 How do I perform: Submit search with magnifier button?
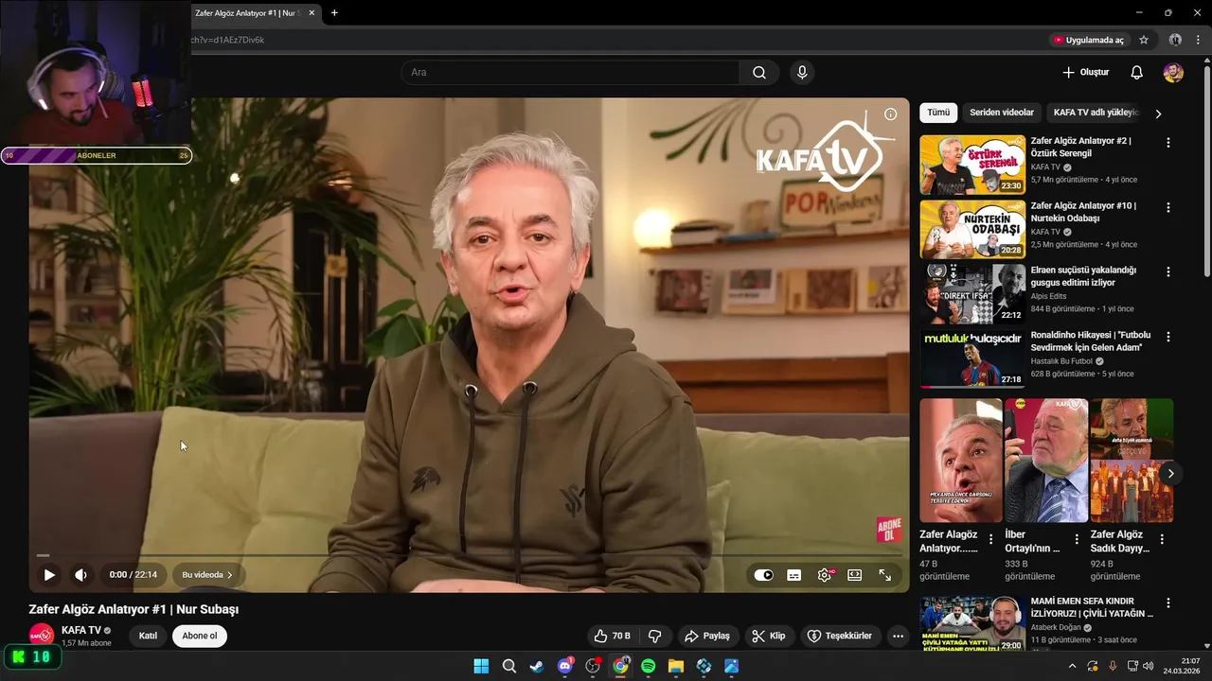(759, 72)
